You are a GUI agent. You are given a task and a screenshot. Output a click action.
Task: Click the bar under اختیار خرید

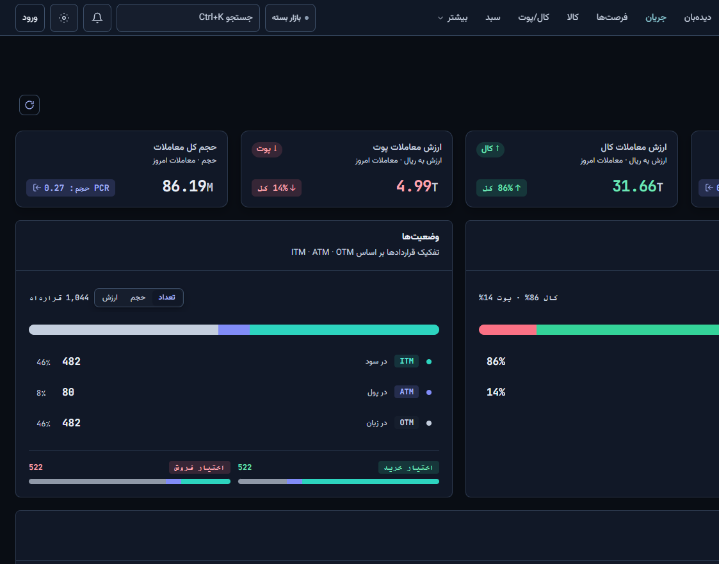tap(339, 481)
